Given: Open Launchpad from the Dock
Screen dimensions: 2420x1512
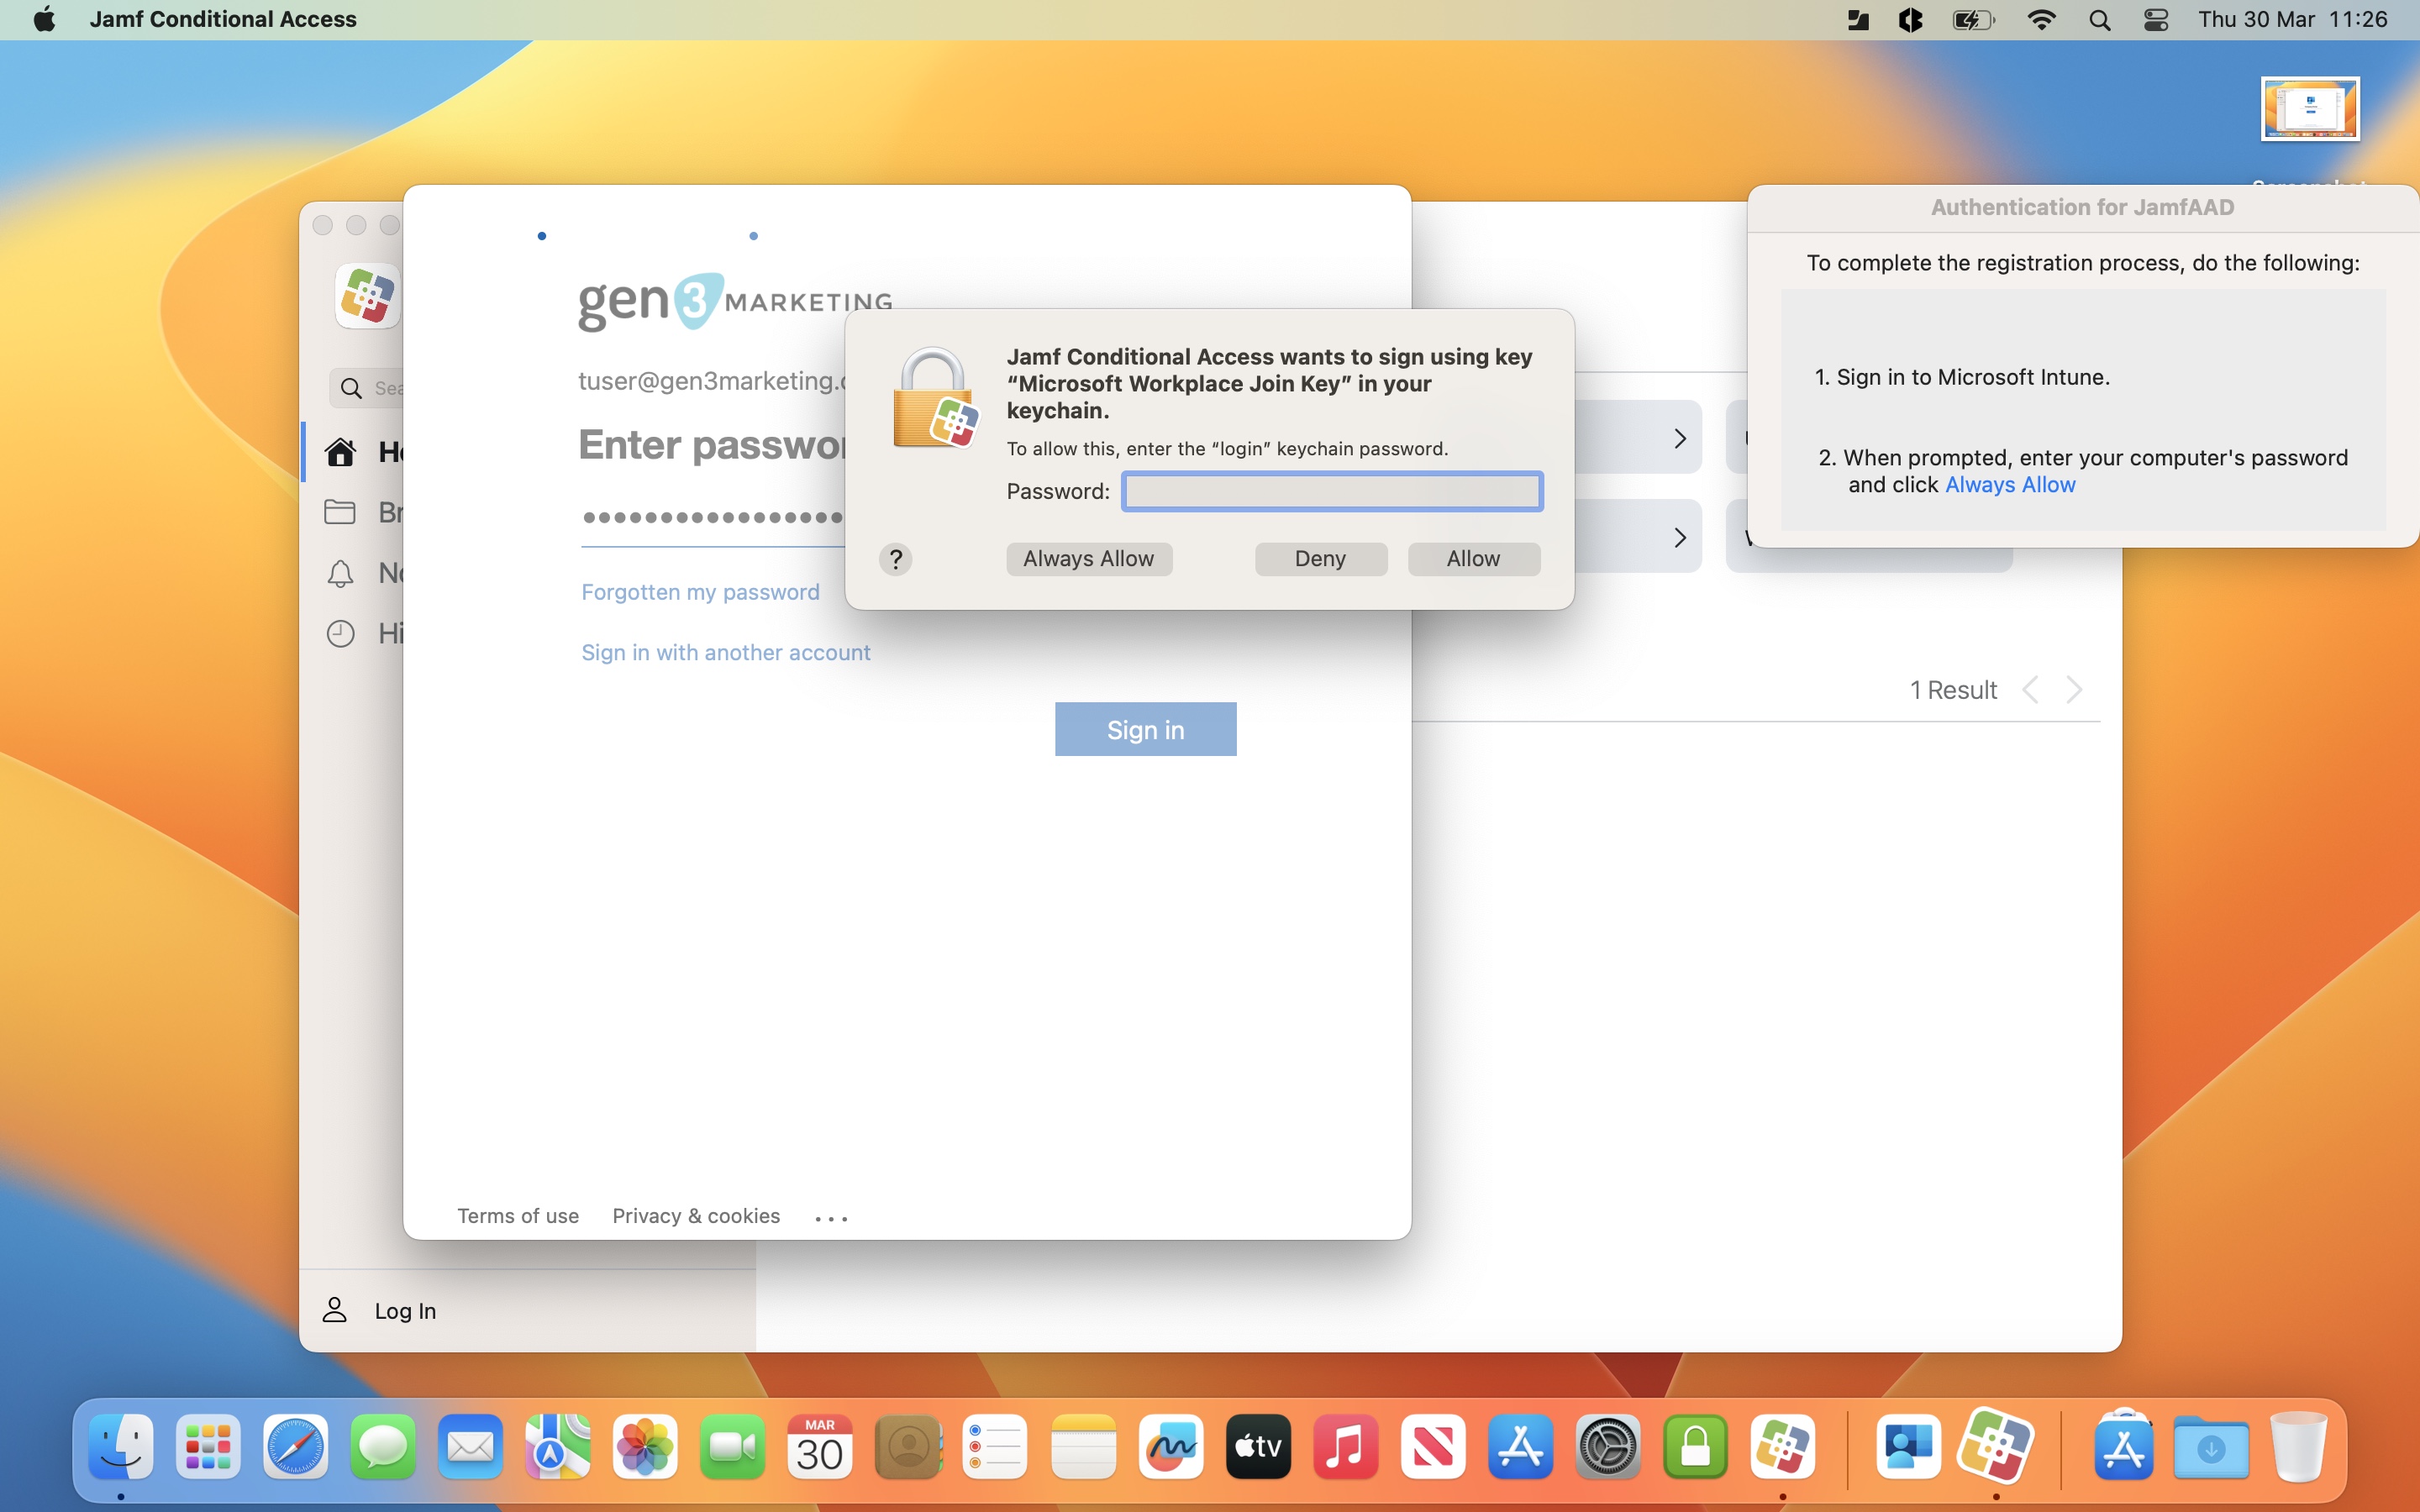Looking at the screenshot, I should (208, 1447).
